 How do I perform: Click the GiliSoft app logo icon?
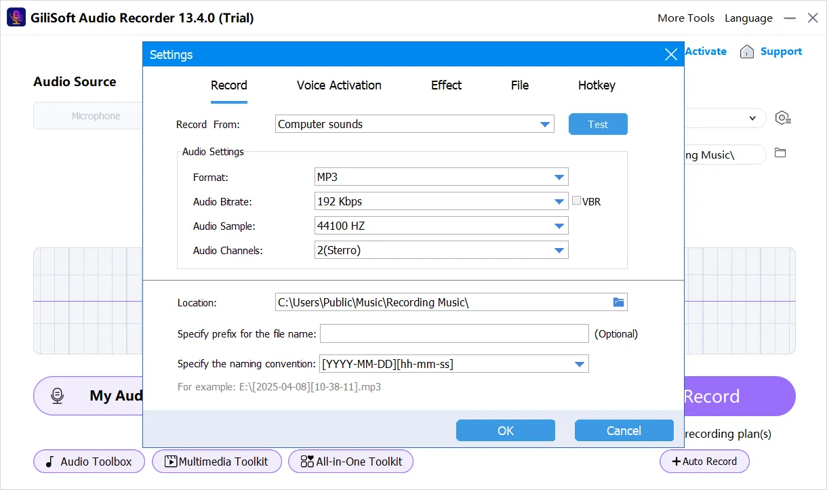click(16, 18)
